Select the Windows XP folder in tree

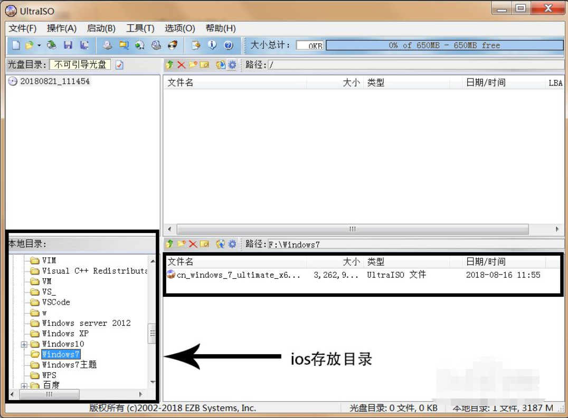65,334
